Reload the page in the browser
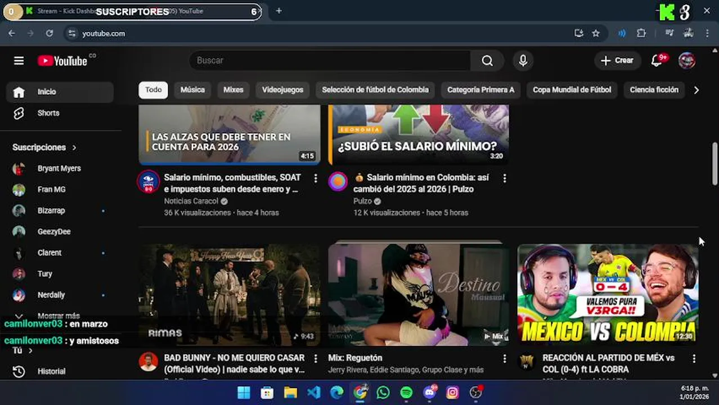 pyautogui.click(x=50, y=33)
